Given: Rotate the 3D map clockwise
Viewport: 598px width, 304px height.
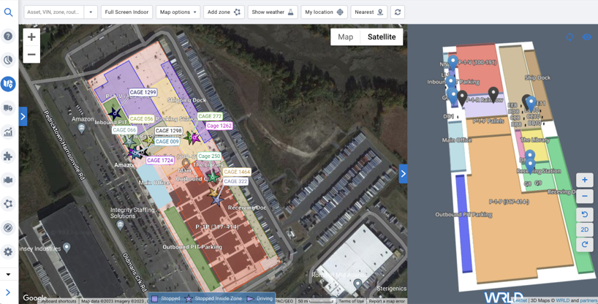Looking at the screenshot, I should (585, 244).
